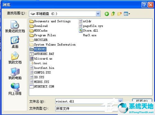Create a new folder icon
The width and height of the screenshot is (155, 115).
[x=120, y=14]
